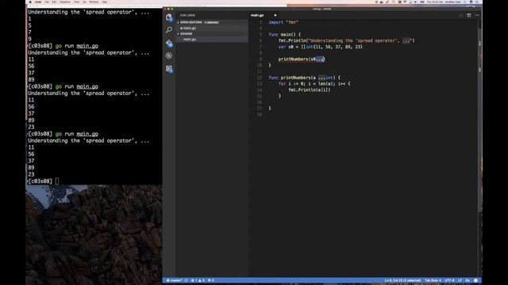Click the split editor icon
The width and height of the screenshot is (508, 285).
pyautogui.click(x=469, y=15)
